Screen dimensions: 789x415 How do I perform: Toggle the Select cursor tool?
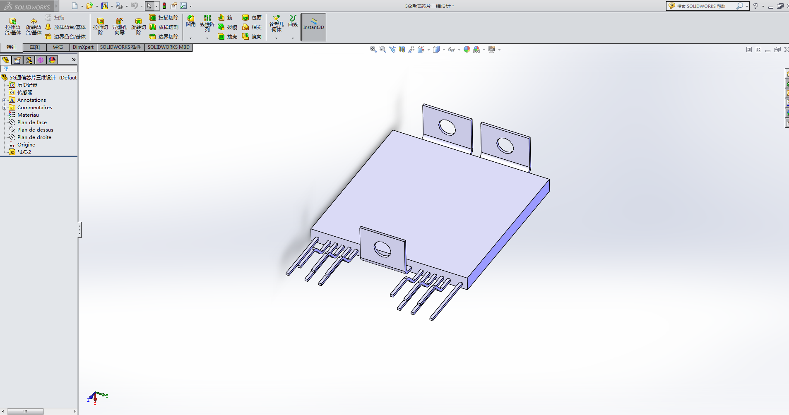(x=149, y=6)
